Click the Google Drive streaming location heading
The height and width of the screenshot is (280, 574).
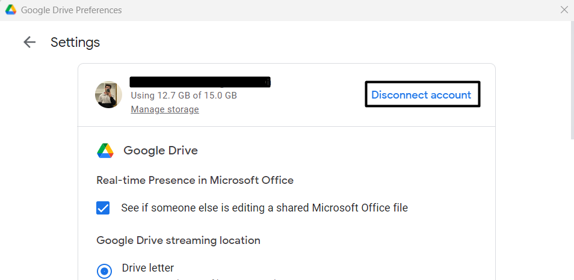tap(179, 240)
